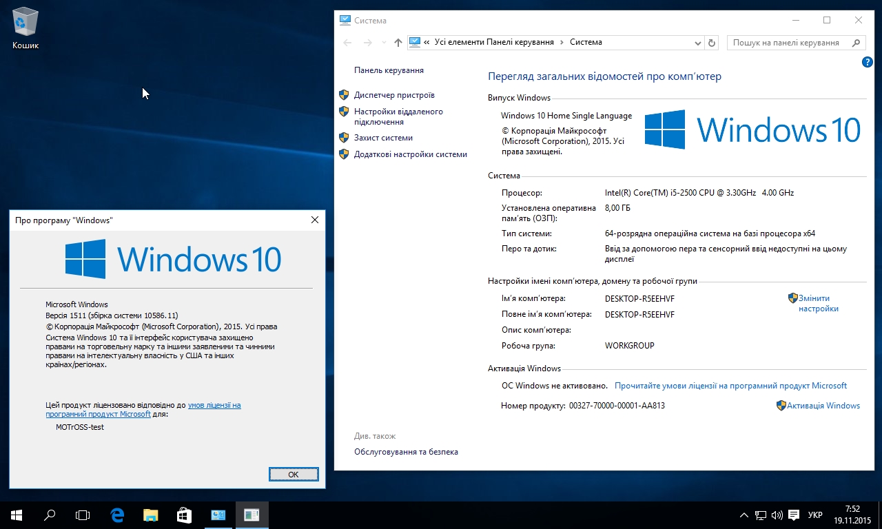Click product ID 00327-70000-00001-AA813 text
The image size is (882, 529).
point(617,406)
